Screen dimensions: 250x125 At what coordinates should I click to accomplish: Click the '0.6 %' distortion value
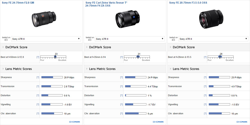[67, 96]
